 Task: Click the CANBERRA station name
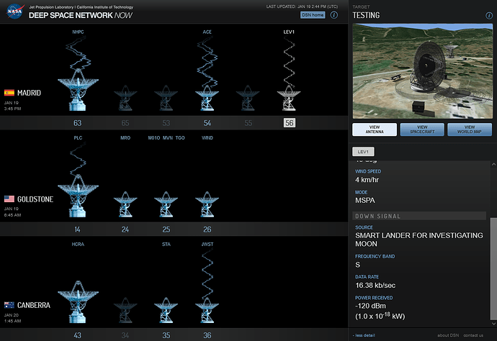34,305
